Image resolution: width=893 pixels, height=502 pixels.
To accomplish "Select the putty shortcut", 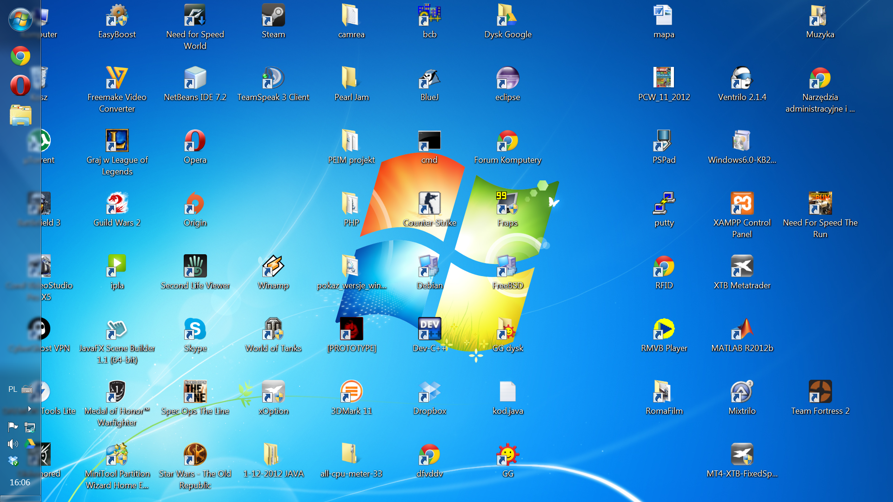I will click(x=664, y=210).
